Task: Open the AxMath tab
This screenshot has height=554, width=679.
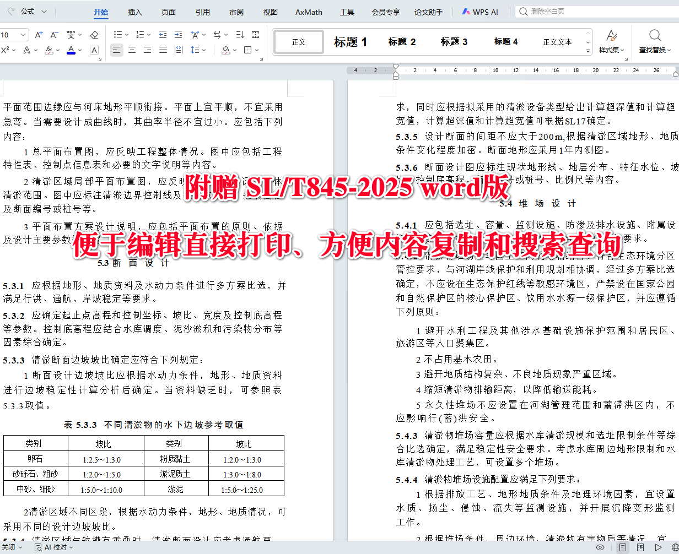Action: tap(309, 12)
